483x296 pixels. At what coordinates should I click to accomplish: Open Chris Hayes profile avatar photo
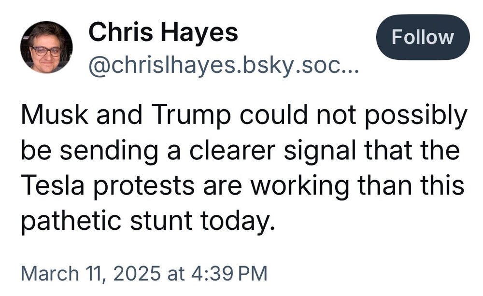click(x=46, y=47)
